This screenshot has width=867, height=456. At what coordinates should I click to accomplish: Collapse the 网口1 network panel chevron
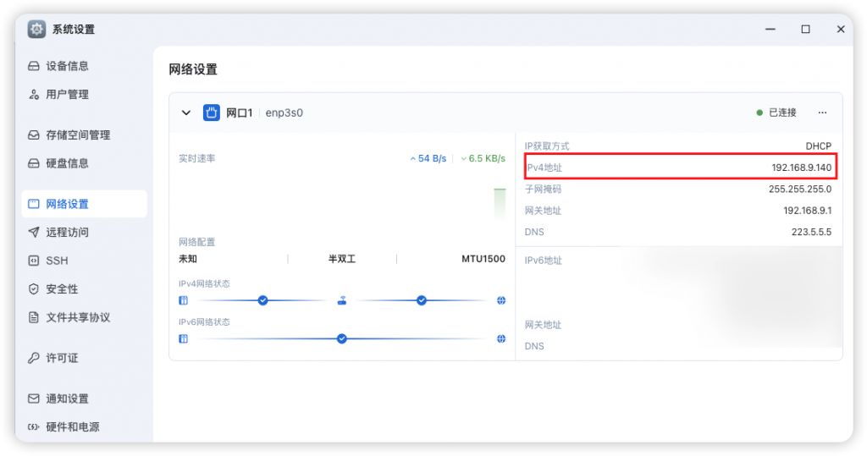coord(186,113)
